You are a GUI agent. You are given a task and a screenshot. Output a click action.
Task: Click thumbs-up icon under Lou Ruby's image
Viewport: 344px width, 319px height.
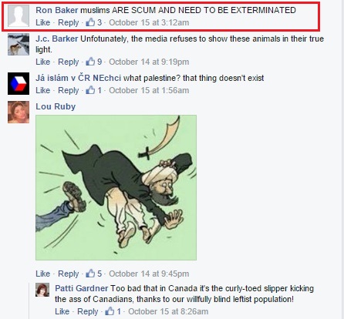coord(90,274)
